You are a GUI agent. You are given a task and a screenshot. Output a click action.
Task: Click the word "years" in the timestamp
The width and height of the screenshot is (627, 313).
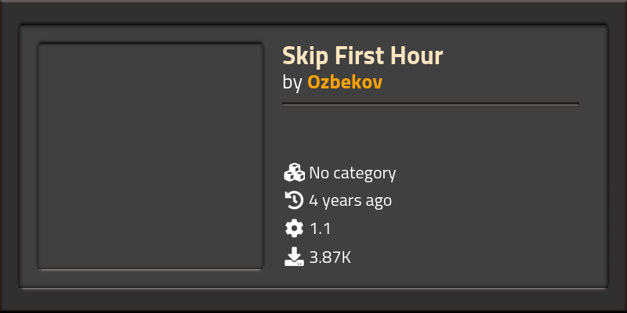tap(340, 200)
